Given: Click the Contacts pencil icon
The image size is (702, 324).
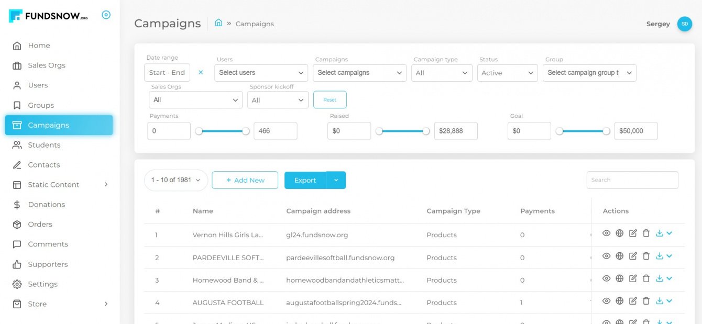Looking at the screenshot, I should (x=17, y=165).
